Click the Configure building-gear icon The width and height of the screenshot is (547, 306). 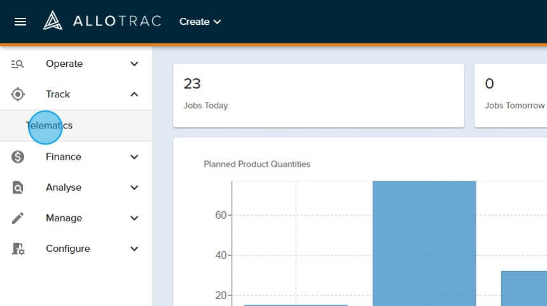pyautogui.click(x=18, y=249)
